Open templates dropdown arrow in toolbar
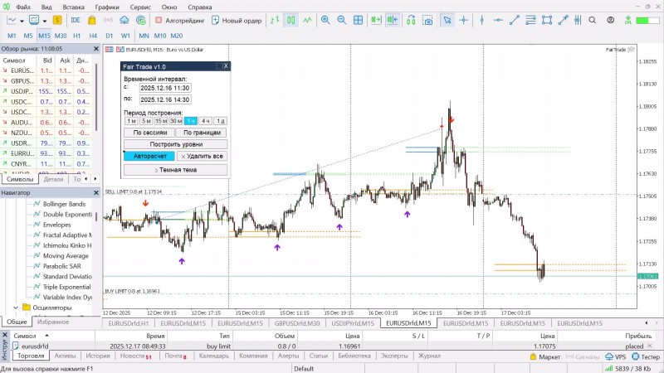 (x=45, y=21)
